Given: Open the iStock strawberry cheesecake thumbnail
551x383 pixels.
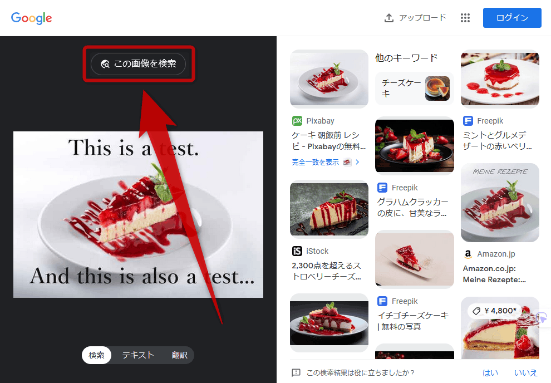Looking at the screenshot, I should (329, 209).
